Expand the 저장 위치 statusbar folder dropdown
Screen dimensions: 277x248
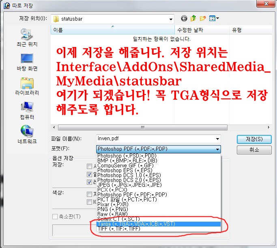coord(171,19)
